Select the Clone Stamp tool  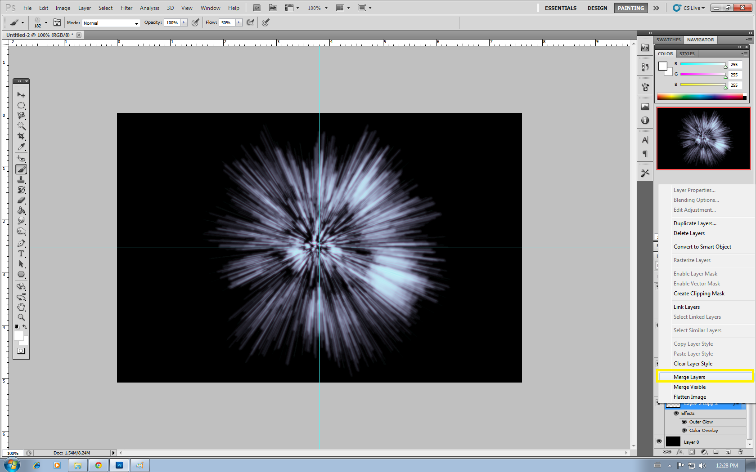[x=21, y=180]
